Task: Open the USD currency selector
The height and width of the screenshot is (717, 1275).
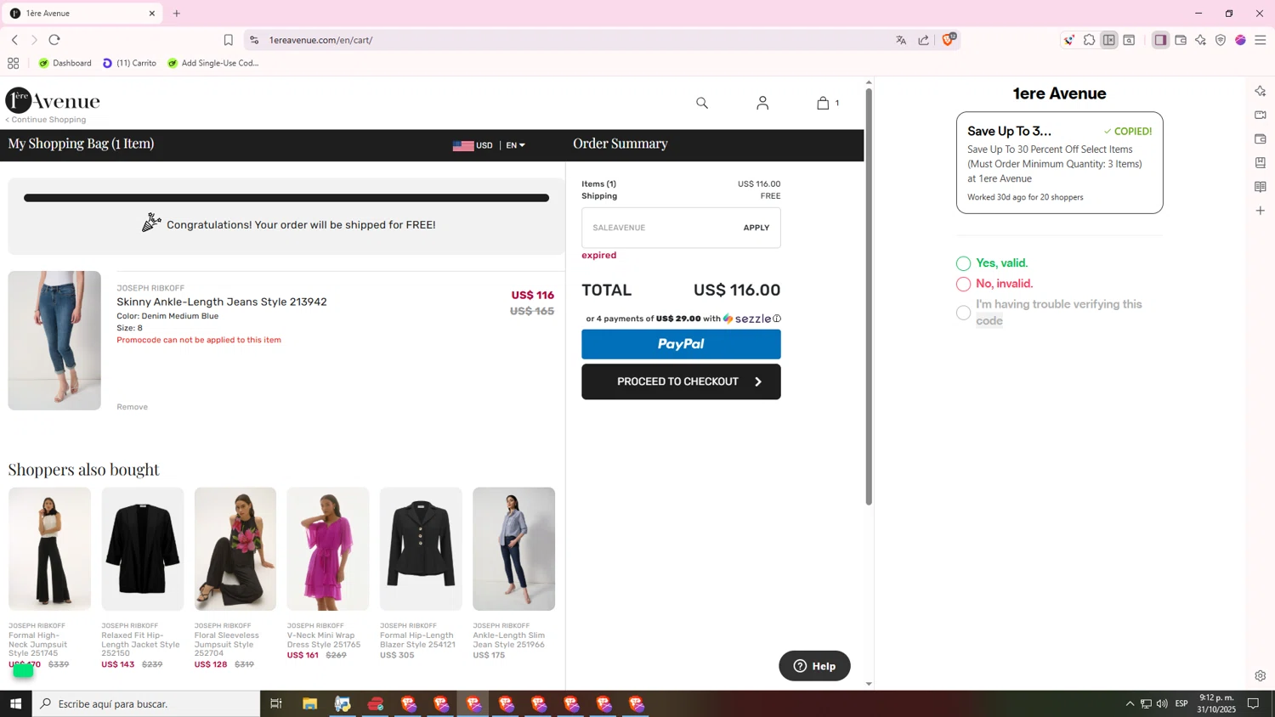Action: [473, 145]
